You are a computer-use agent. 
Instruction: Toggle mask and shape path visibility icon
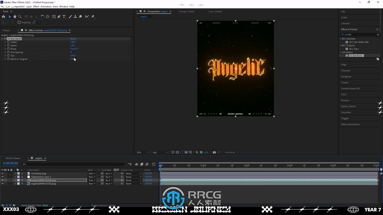tap(182, 152)
